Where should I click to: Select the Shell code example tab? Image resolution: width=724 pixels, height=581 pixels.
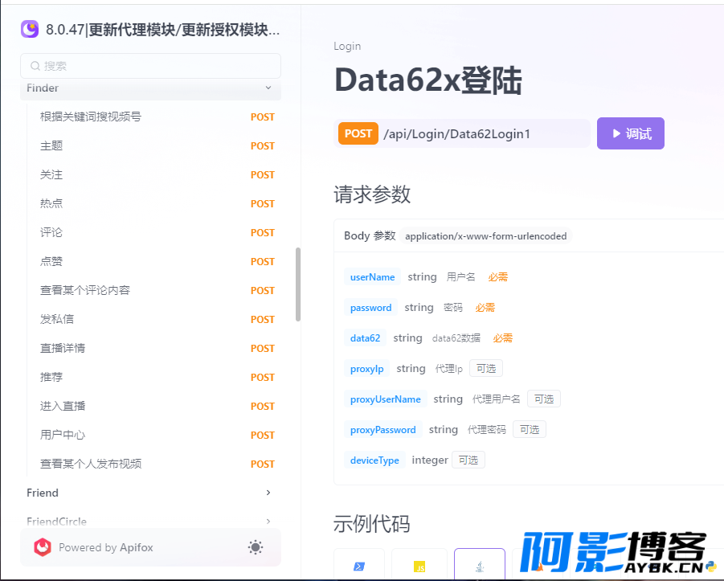pyautogui.click(x=359, y=566)
